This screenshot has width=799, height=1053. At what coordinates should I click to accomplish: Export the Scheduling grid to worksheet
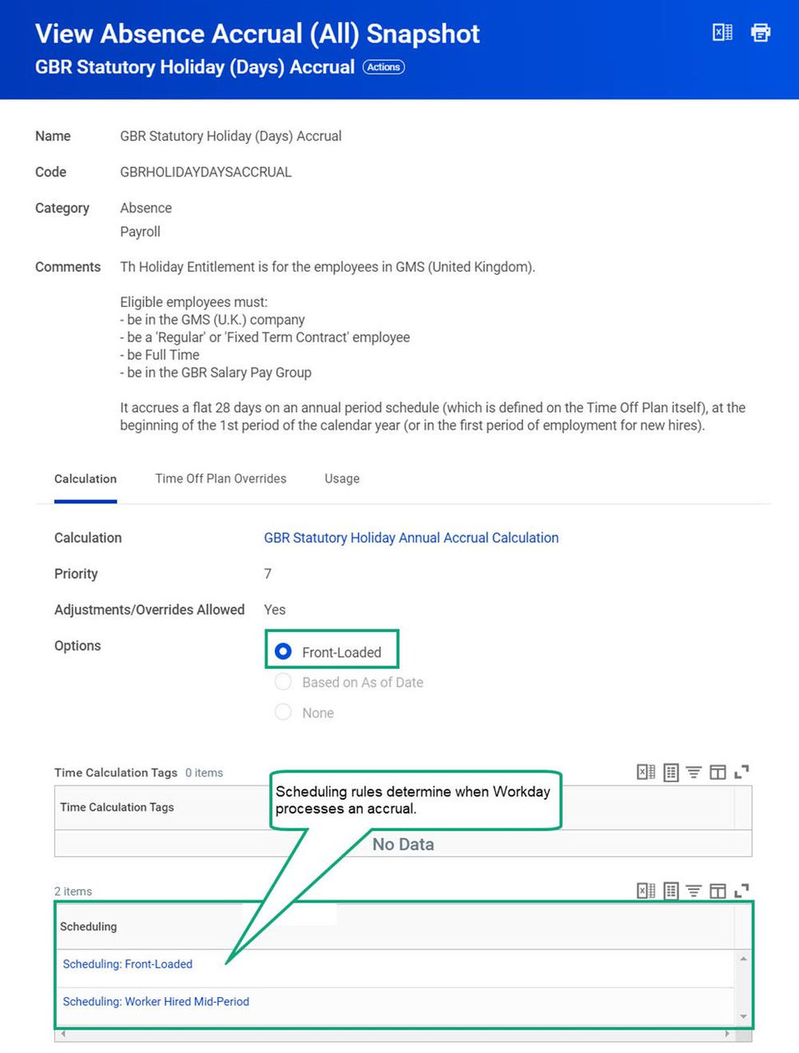tap(671, 891)
